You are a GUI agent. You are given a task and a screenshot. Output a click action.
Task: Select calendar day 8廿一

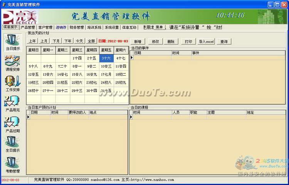click(77, 66)
